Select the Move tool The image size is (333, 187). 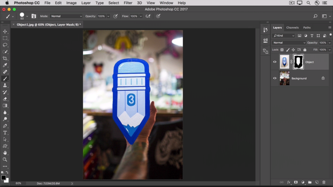coord(5,31)
